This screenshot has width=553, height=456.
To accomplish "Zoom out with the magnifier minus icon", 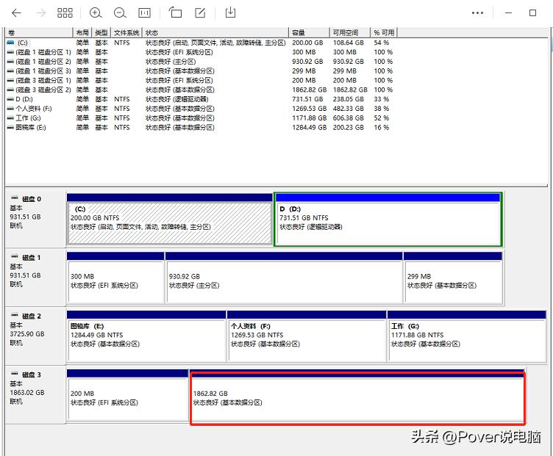I will click(120, 12).
